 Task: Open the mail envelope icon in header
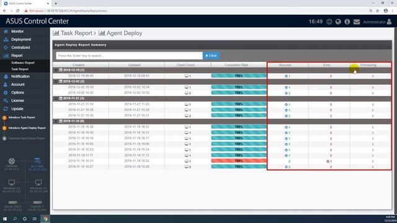[x=357, y=22]
